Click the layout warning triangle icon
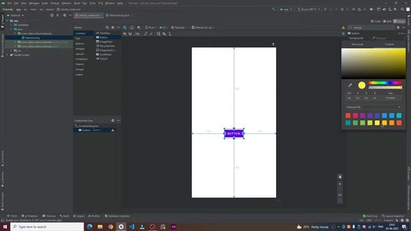 [x=343, y=28]
